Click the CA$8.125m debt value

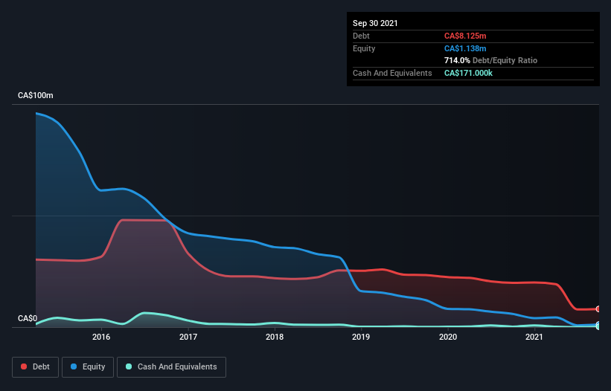click(465, 36)
